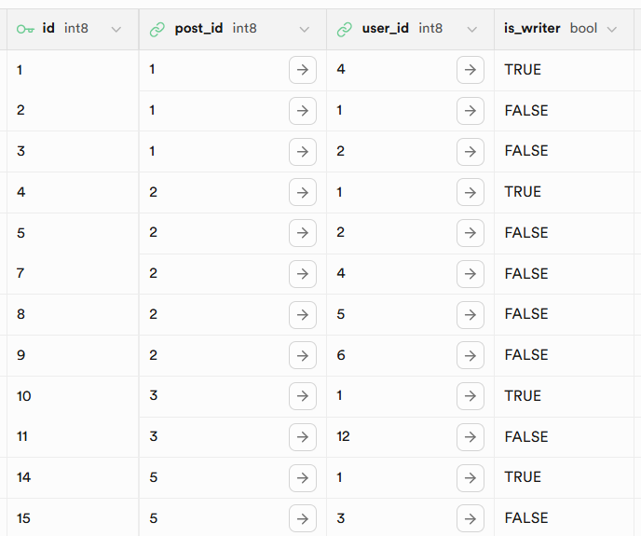The width and height of the screenshot is (641, 536).
Task: Click the link icon in post_id header
Action: [157, 30]
